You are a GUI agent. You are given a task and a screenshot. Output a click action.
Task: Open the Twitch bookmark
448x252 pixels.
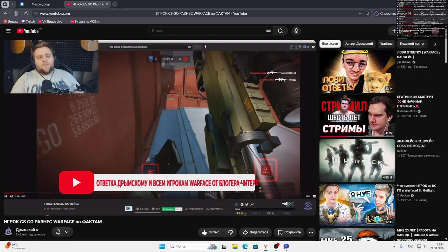(x=28, y=22)
